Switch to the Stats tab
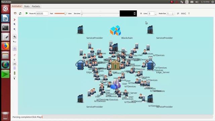The image size is (215, 121). tap(27, 6)
